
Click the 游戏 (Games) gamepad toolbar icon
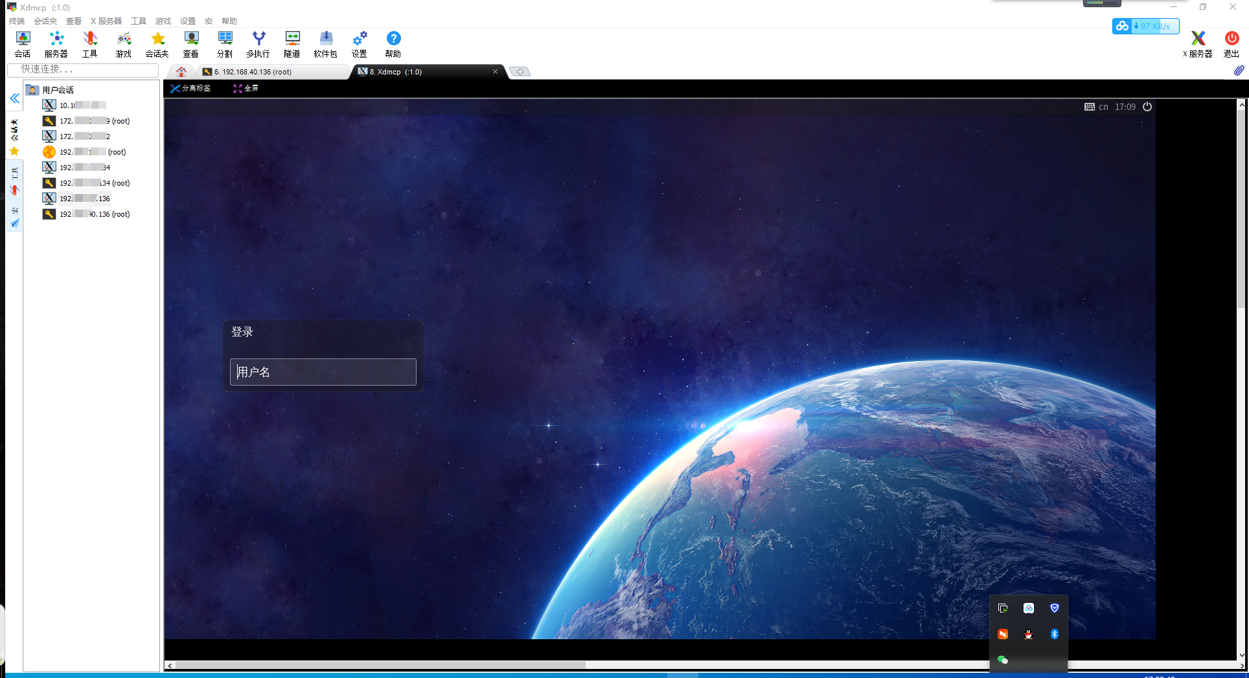click(124, 45)
